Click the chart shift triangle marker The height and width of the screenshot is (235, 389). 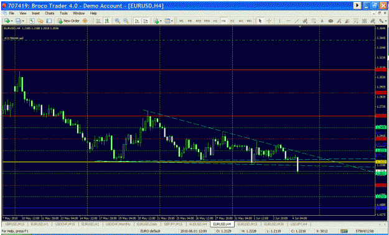coord(301,26)
